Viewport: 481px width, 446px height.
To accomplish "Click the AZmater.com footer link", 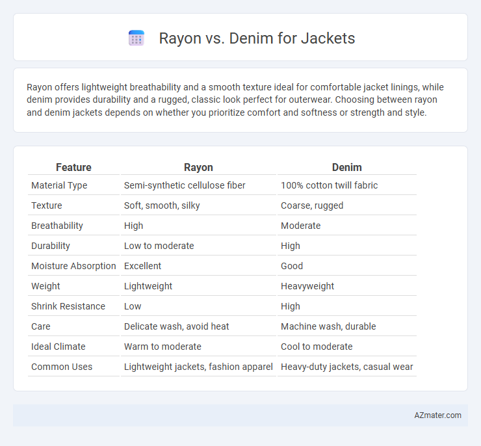I will [x=437, y=415].
